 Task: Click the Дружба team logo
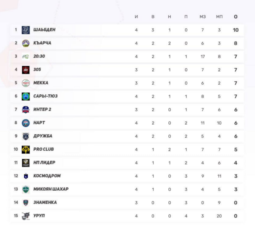coord(25,136)
